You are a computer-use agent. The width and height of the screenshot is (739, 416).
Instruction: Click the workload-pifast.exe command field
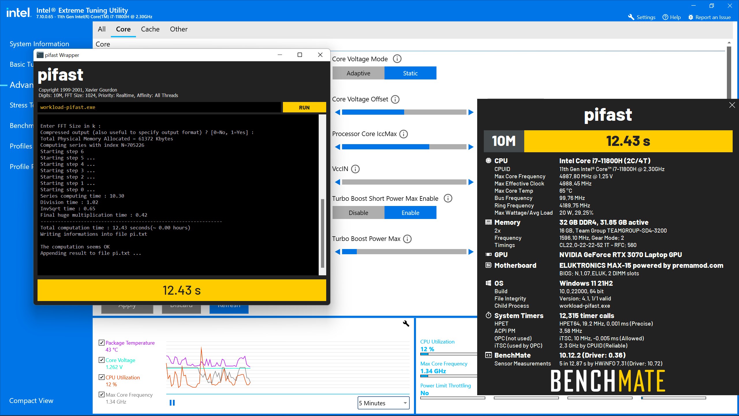159,107
